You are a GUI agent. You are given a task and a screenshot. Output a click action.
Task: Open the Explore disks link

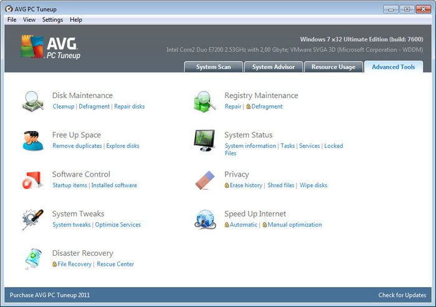[x=123, y=145]
